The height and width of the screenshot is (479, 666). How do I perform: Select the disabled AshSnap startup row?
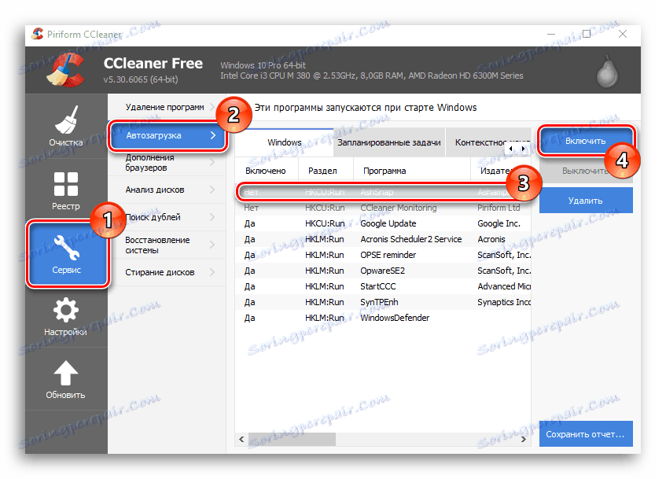tap(377, 192)
